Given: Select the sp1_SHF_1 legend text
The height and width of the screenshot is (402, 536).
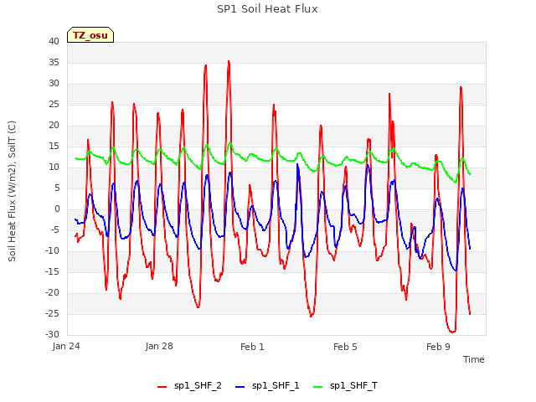Looking at the screenshot, I should coord(276,385).
